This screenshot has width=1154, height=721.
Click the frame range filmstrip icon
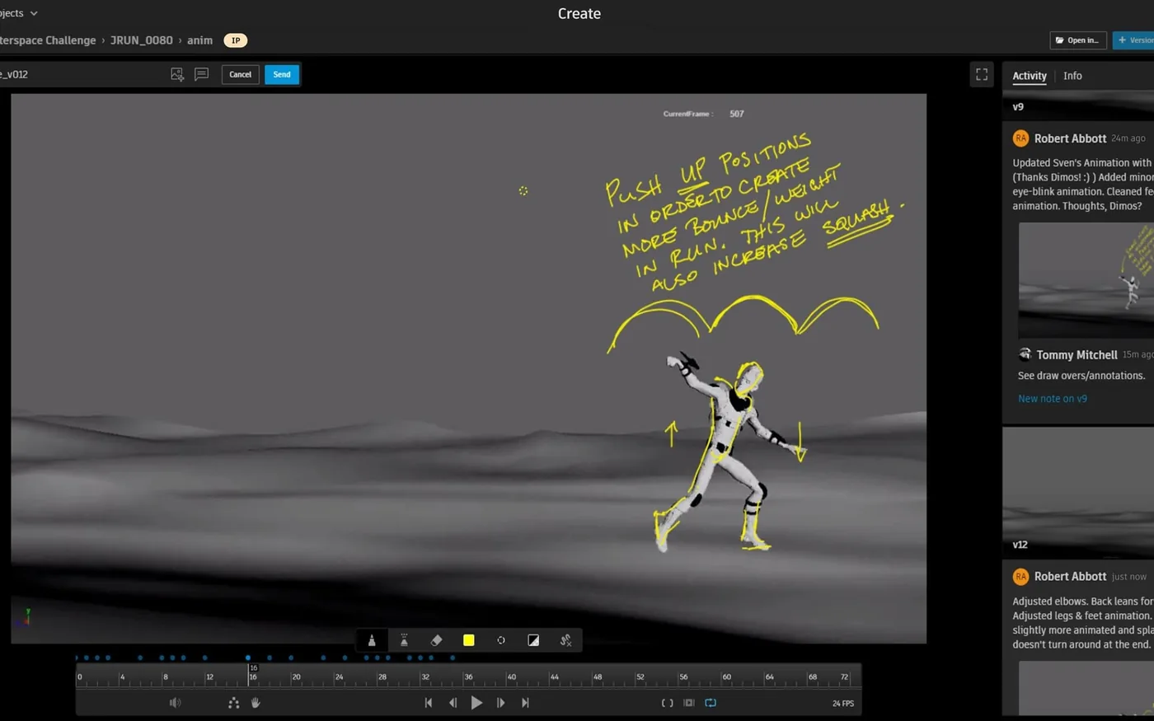click(x=689, y=703)
